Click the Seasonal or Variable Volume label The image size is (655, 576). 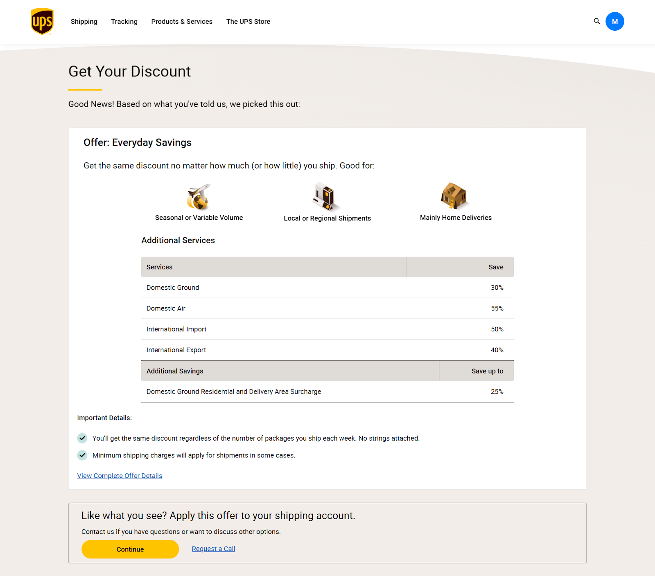(199, 218)
